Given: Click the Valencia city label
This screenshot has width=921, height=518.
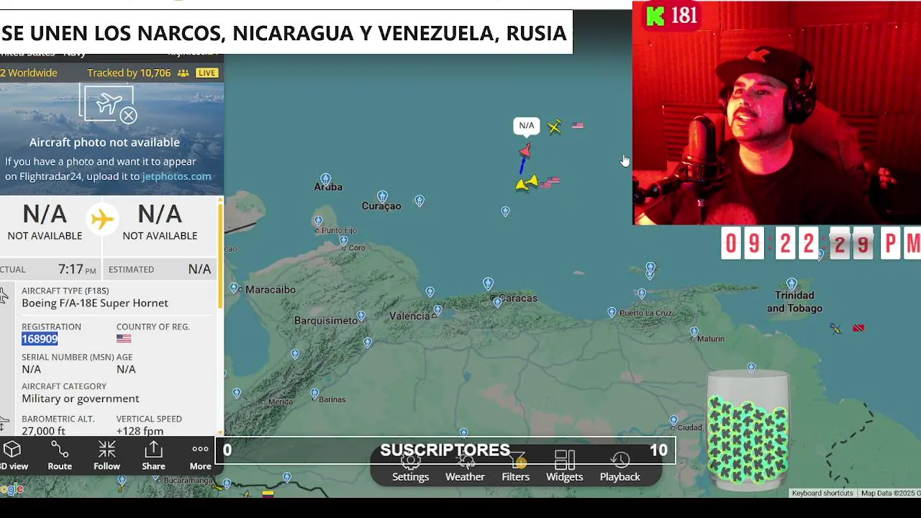Looking at the screenshot, I should click(409, 316).
